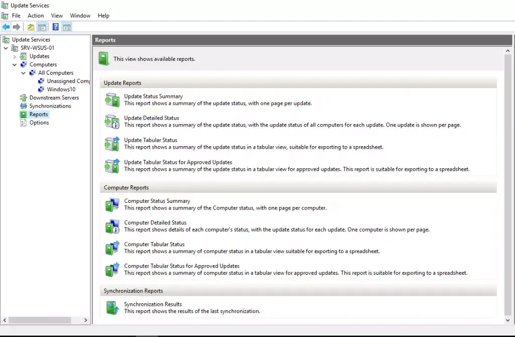The width and height of the screenshot is (515, 337).
Task: Collapse the SRV-WSUS-01 server node
Action: (x=6, y=48)
